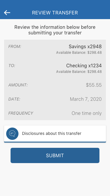Submit the transfer

(x=55, y=155)
